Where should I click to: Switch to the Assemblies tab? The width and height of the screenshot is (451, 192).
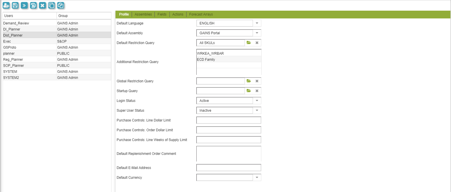pyautogui.click(x=143, y=14)
